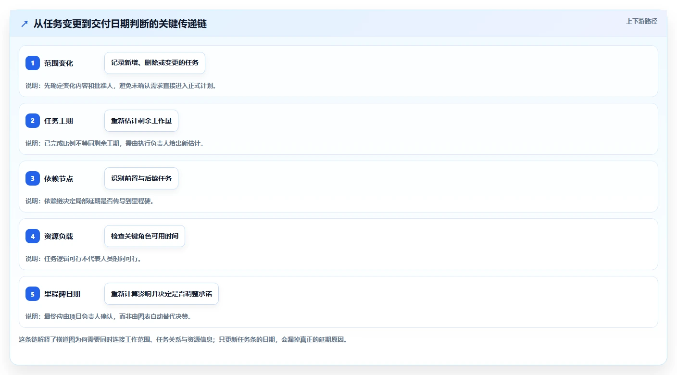The height and width of the screenshot is (375, 677).
Task: Select step number badge 4
Action: pos(33,236)
